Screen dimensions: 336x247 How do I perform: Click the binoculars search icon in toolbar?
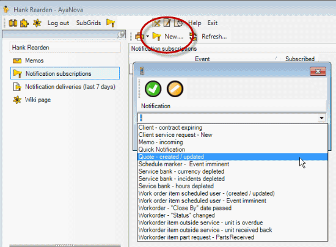pyautogui.click(x=13, y=23)
